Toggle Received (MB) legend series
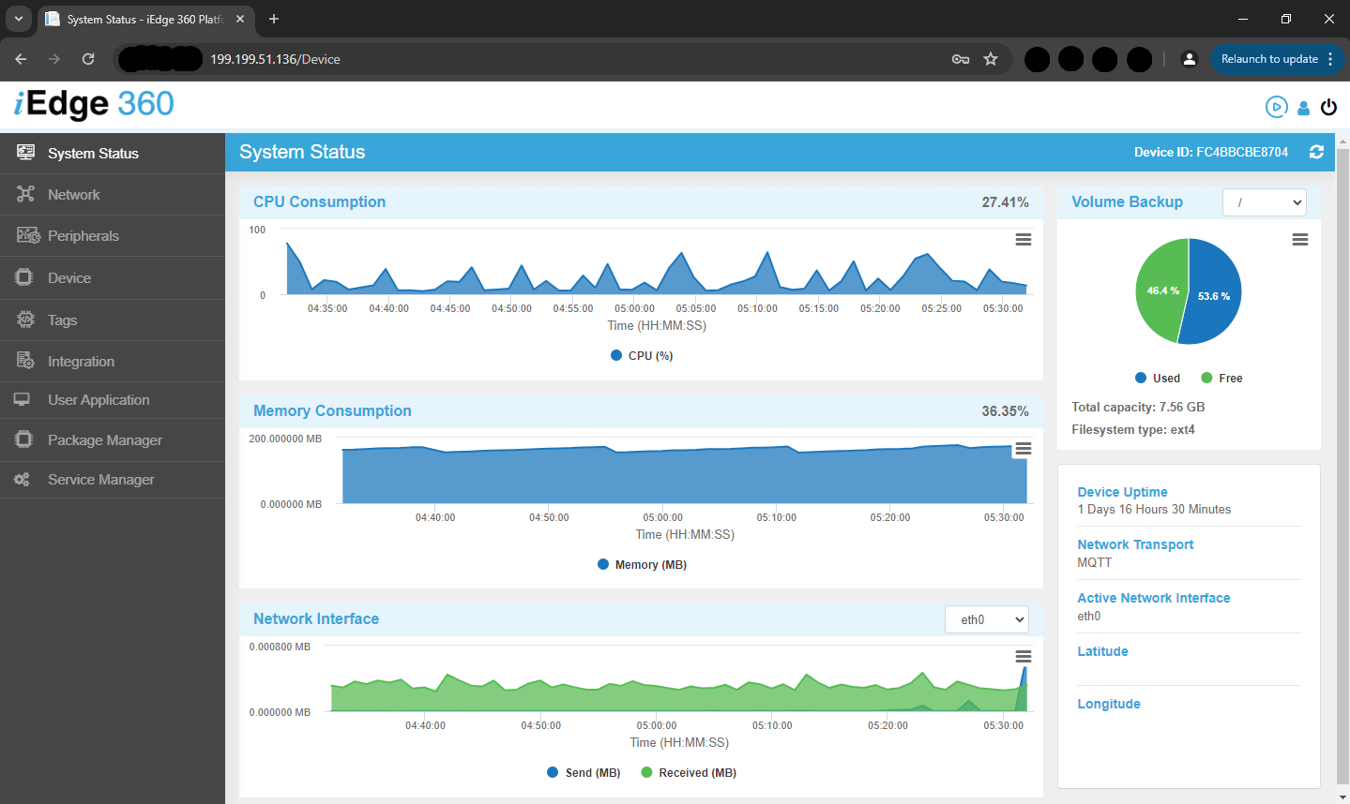Image resolution: width=1350 pixels, height=804 pixels. pyautogui.click(x=689, y=773)
